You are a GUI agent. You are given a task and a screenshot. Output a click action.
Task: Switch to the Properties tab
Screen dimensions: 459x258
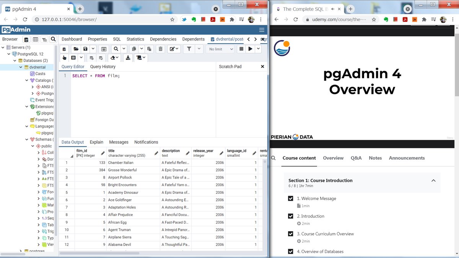coord(98,39)
